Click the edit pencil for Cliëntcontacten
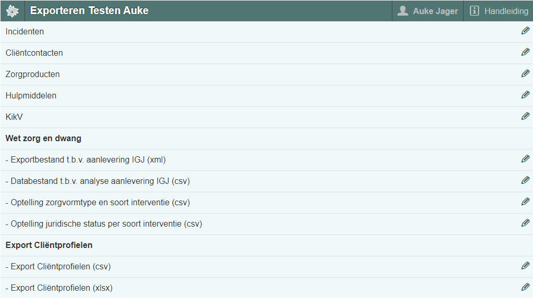 [x=525, y=53]
